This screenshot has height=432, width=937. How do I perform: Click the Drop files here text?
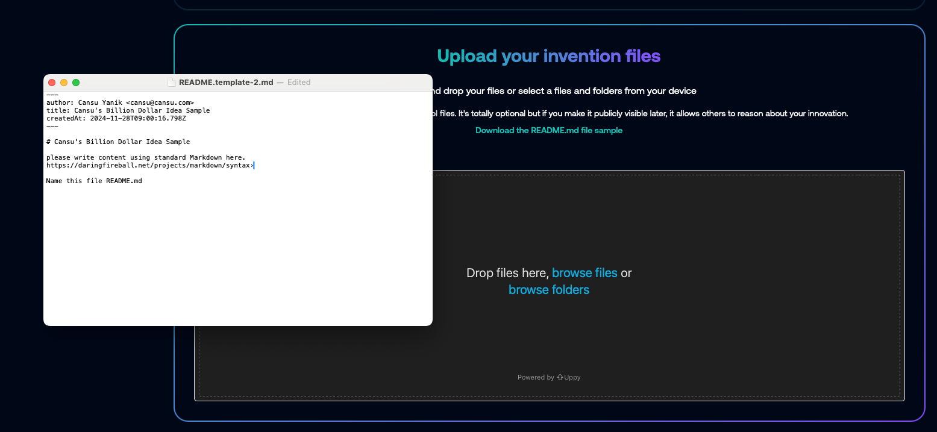(507, 273)
